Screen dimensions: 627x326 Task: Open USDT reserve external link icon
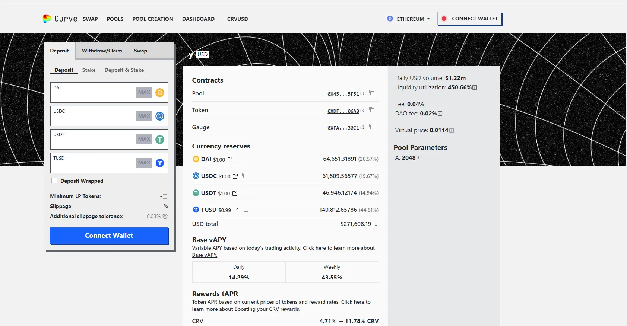[x=235, y=194]
